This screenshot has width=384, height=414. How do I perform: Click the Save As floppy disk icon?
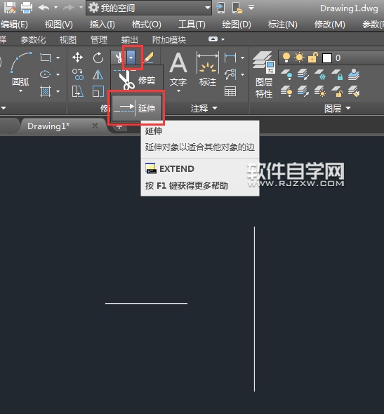(x=10, y=8)
